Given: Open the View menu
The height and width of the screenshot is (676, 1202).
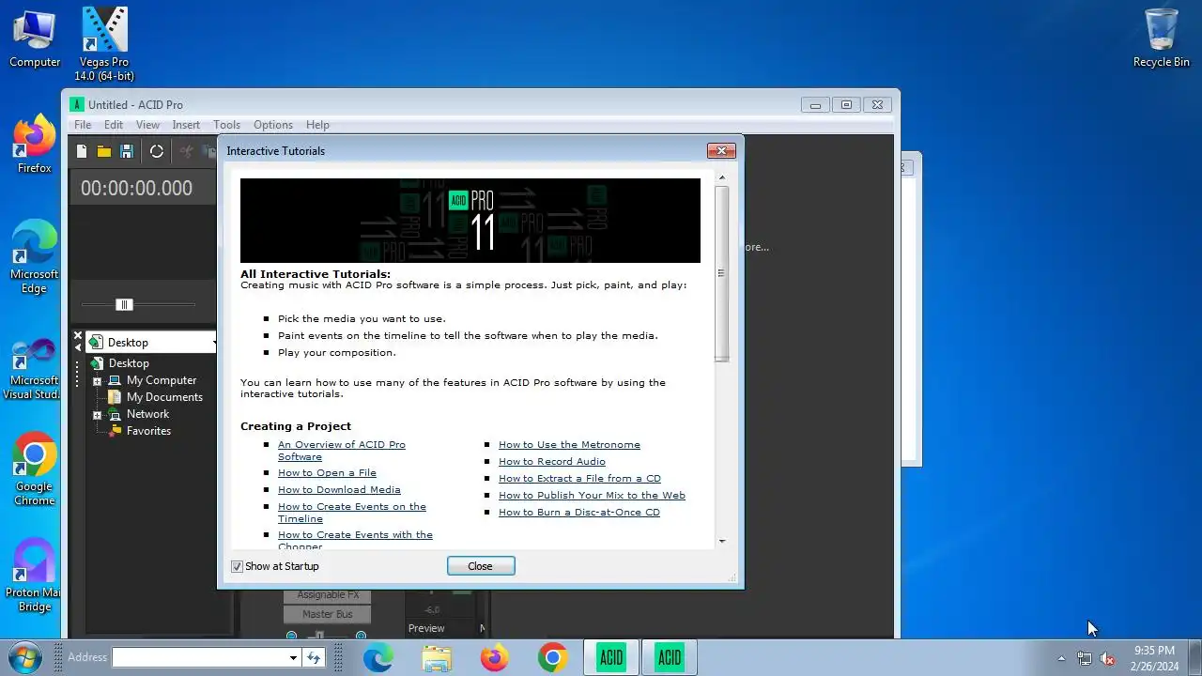Looking at the screenshot, I should click(147, 125).
